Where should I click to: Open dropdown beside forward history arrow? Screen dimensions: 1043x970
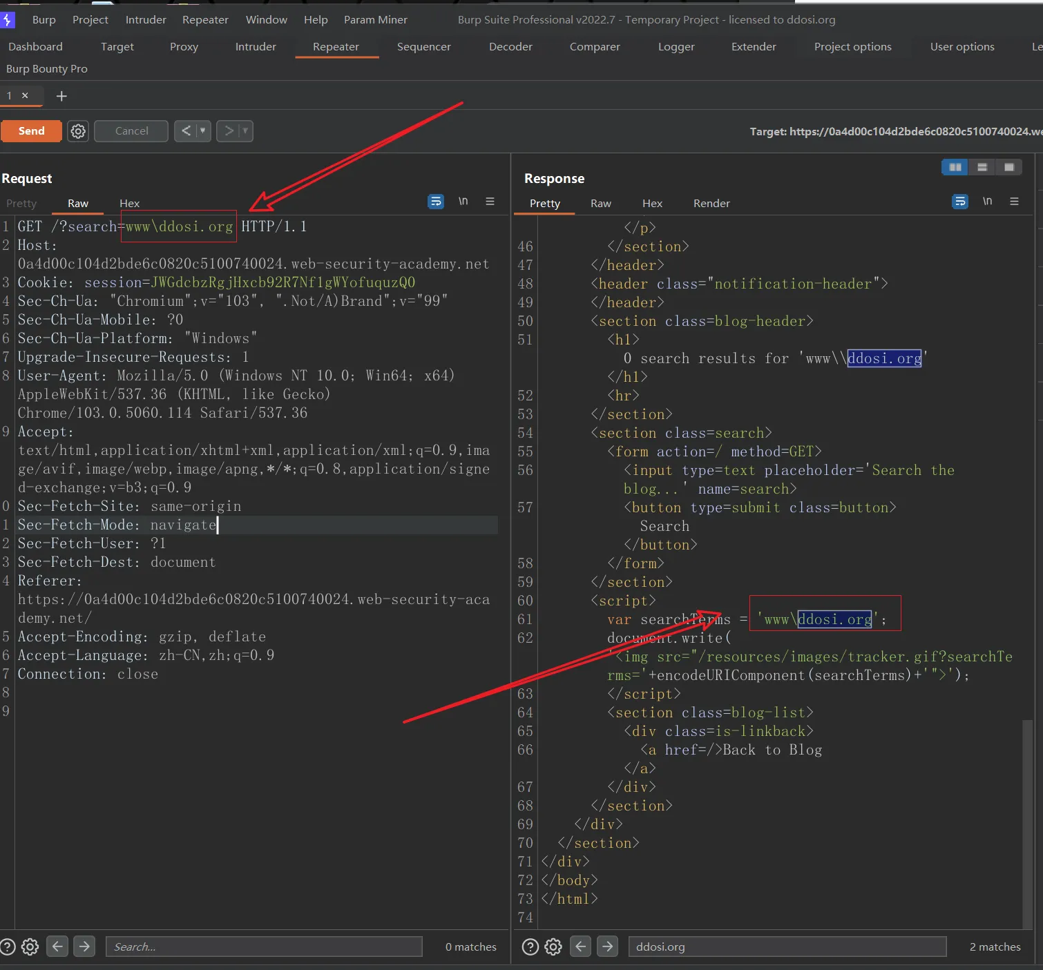click(245, 131)
